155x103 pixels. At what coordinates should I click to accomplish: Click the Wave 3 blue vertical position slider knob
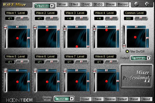point(88,46)
